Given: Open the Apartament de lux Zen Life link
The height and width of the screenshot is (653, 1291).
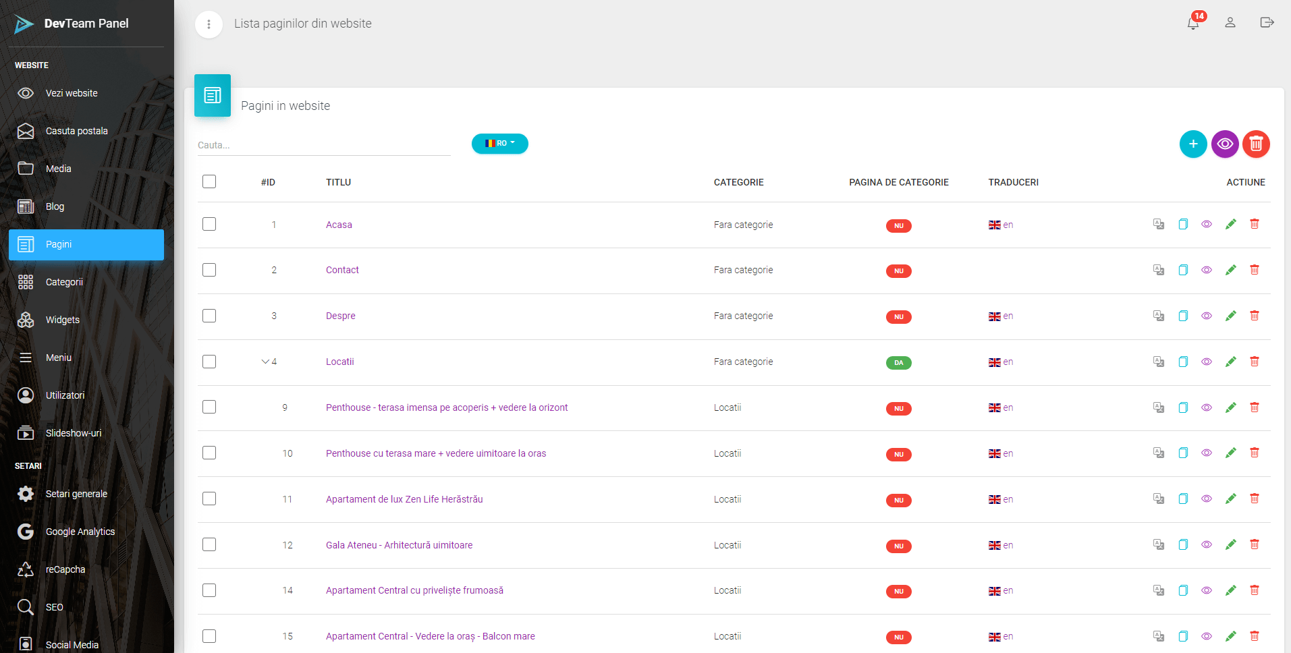Looking at the screenshot, I should click(404, 499).
